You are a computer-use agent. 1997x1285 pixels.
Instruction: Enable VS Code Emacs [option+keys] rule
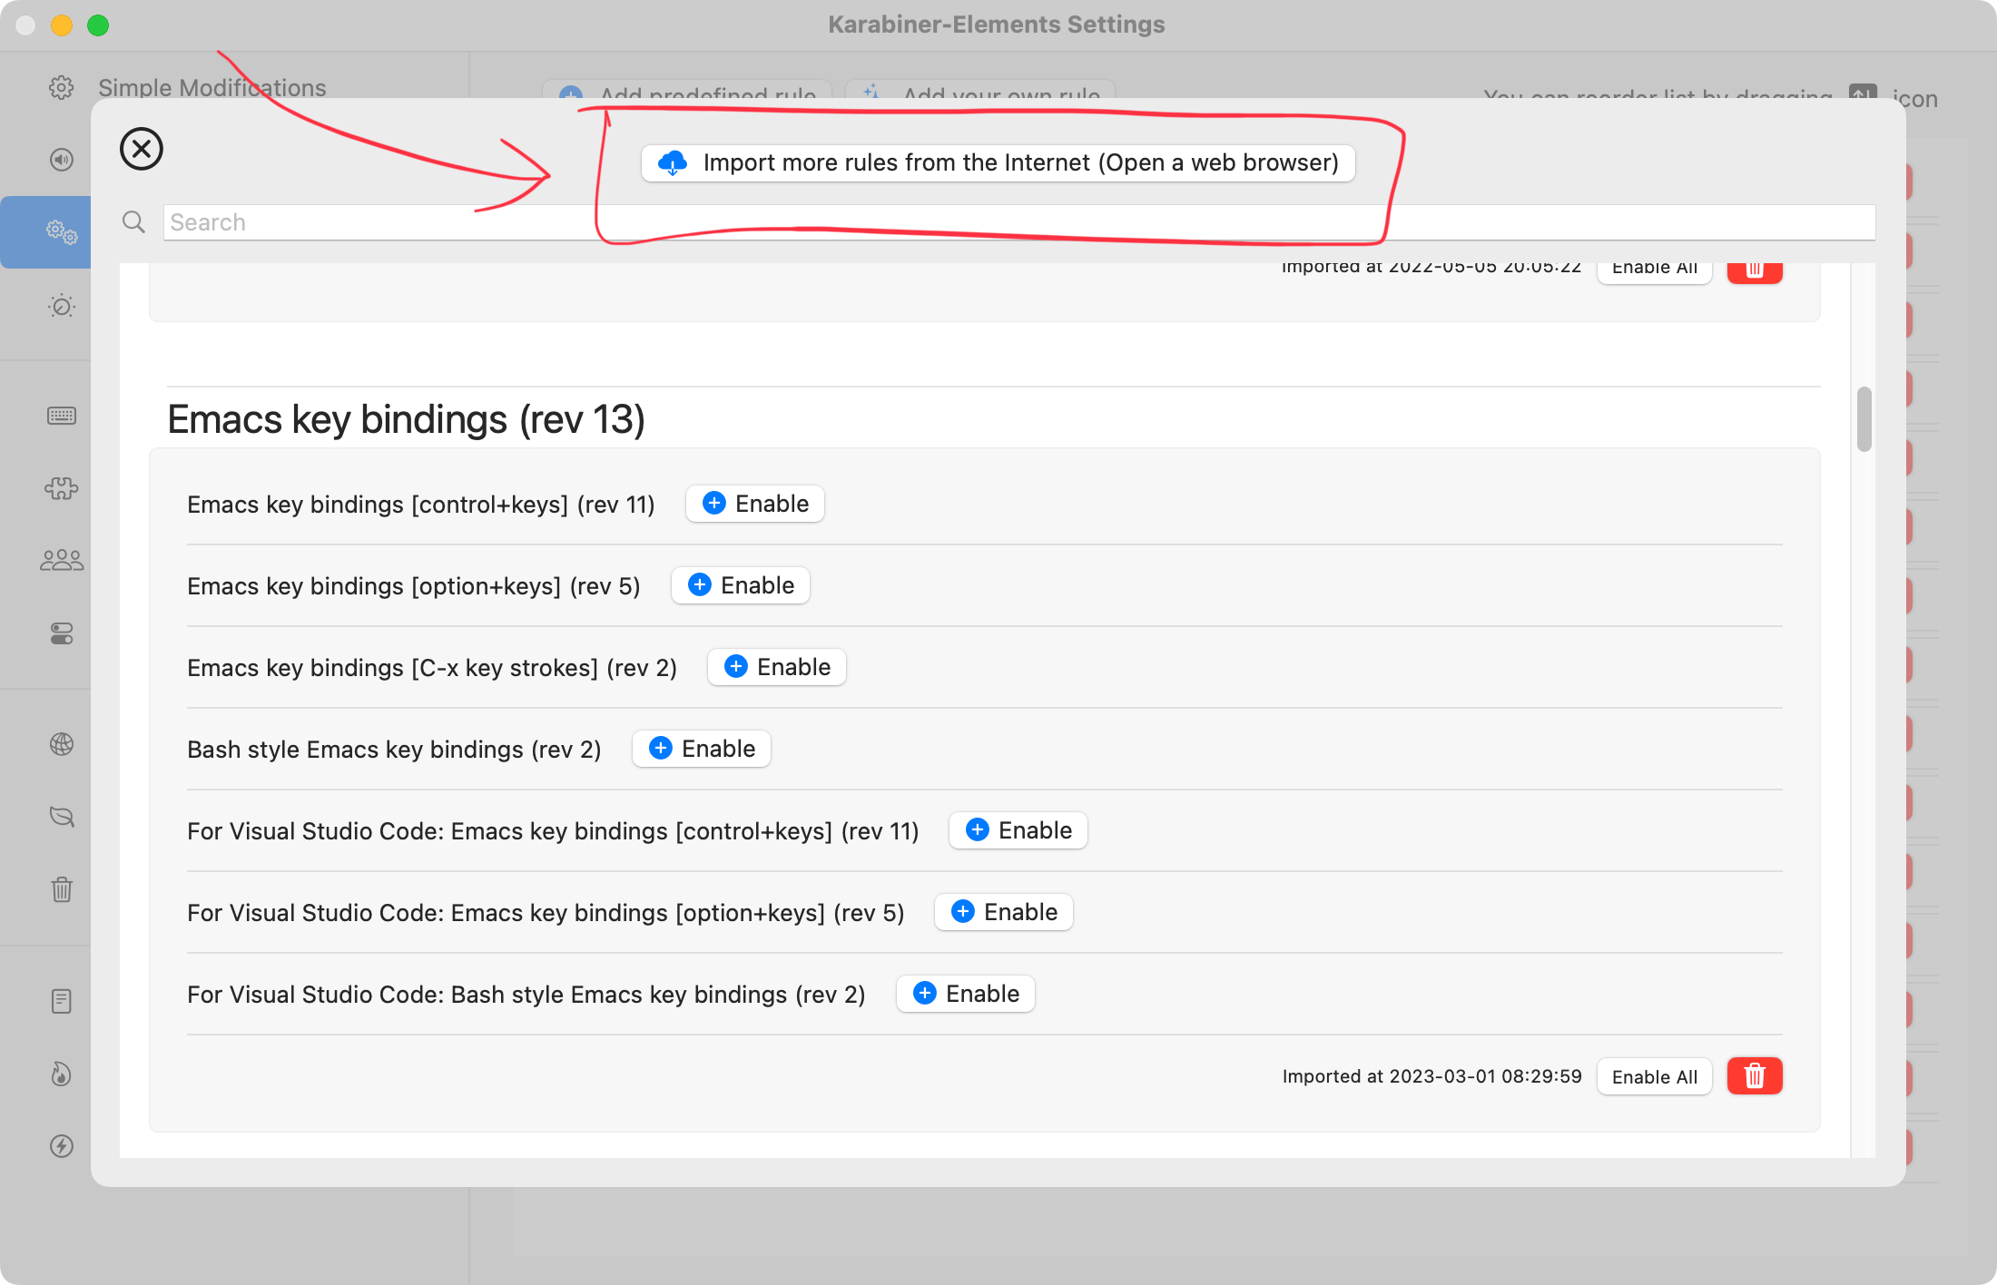click(x=1004, y=912)
